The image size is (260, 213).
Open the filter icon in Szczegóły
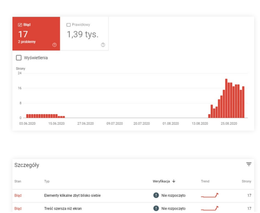pyautogui.click(x=249, y=164)
